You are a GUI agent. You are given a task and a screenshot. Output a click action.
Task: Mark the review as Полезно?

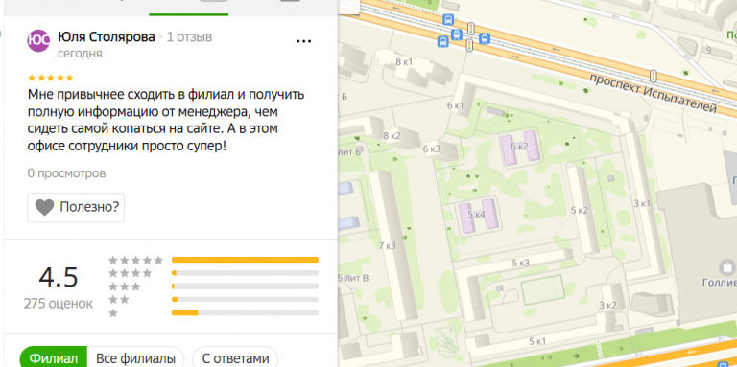pos(76,207)
